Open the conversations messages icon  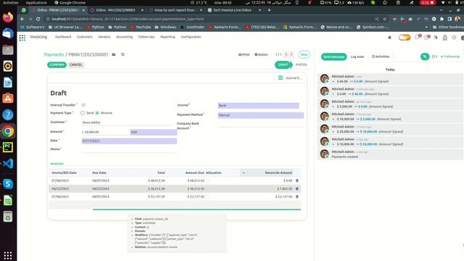coord(418,37)
